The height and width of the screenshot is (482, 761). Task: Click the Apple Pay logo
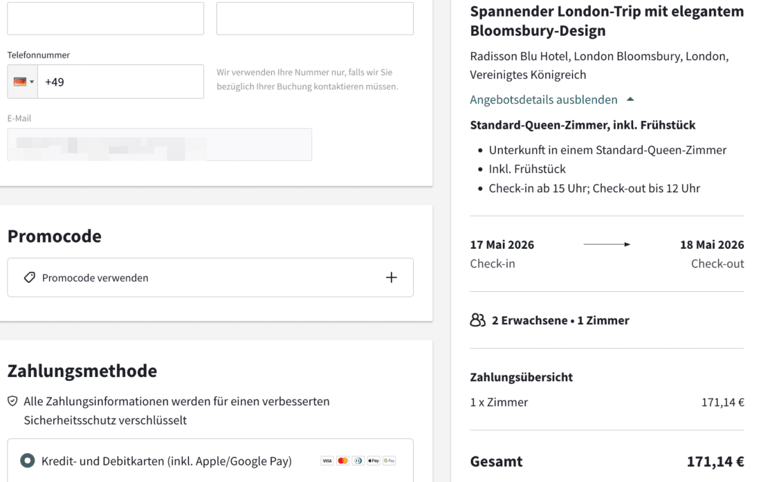(x=374, y=461)
